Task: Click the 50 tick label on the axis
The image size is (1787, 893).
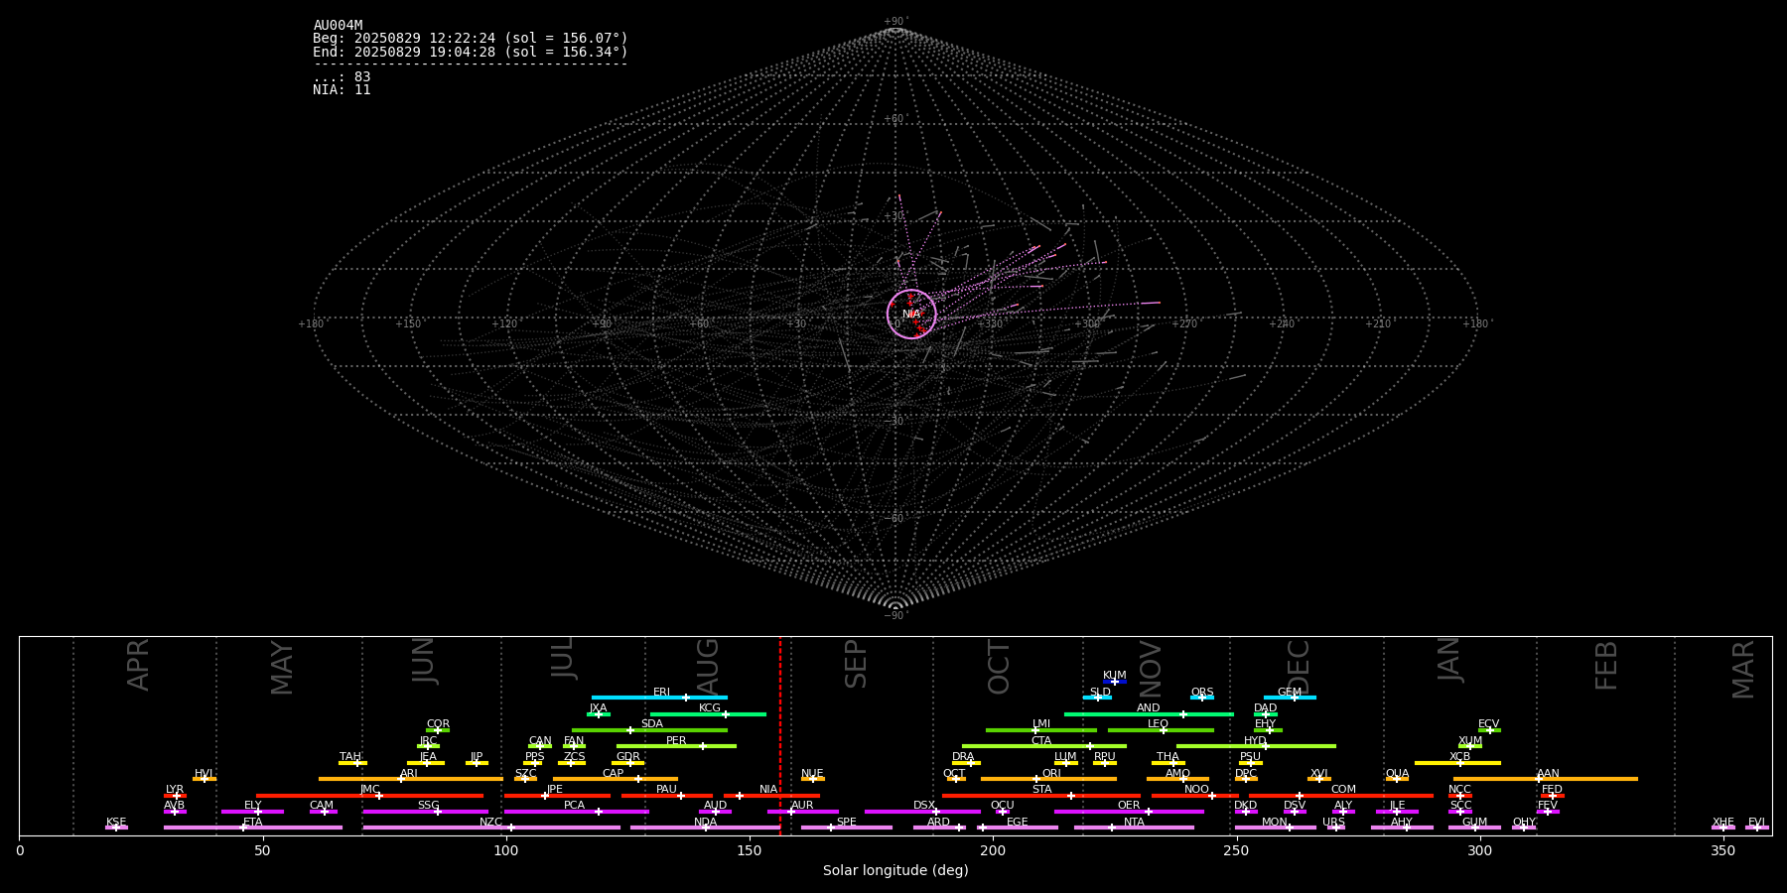Action: click(262, 851)
